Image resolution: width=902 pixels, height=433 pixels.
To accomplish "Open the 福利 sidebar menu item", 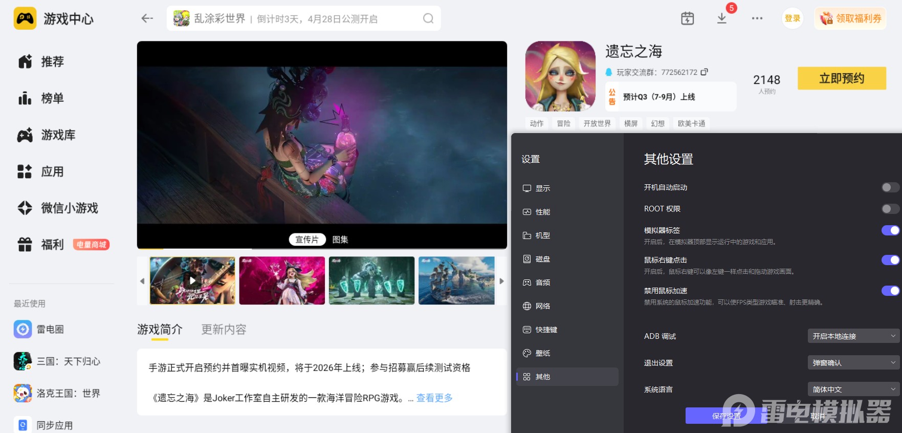I will 63,245.
